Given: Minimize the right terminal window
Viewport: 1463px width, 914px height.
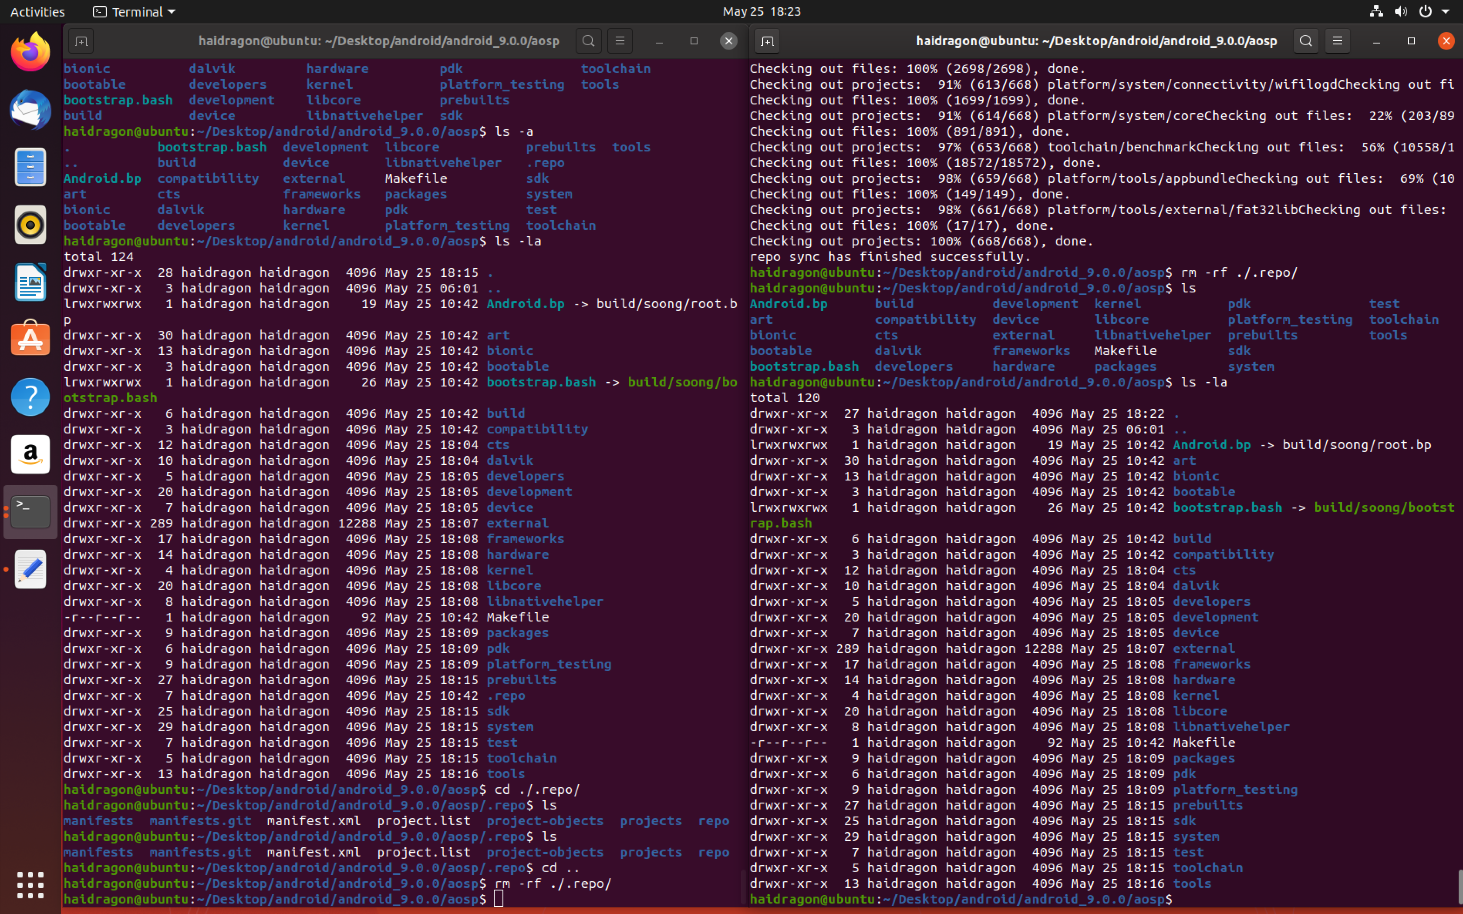Looking at the screenshot, I should (1376, 41).
